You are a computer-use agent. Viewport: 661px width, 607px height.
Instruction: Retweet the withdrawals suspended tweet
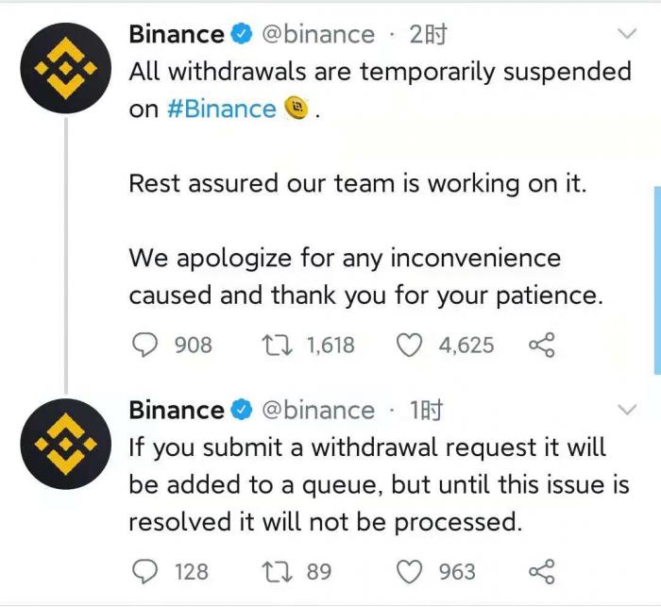click(x=276, y=346)
